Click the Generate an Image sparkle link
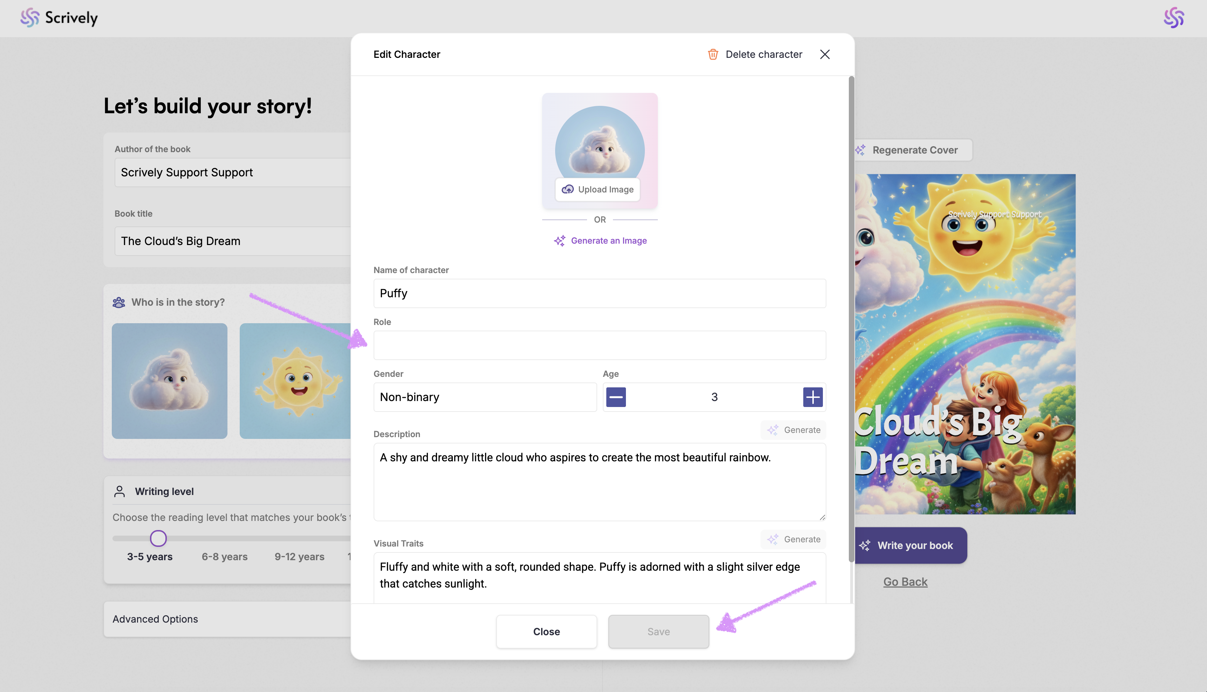Image resolution: width=1207 pixels, height=692 pixels. (x=600, y=240)
